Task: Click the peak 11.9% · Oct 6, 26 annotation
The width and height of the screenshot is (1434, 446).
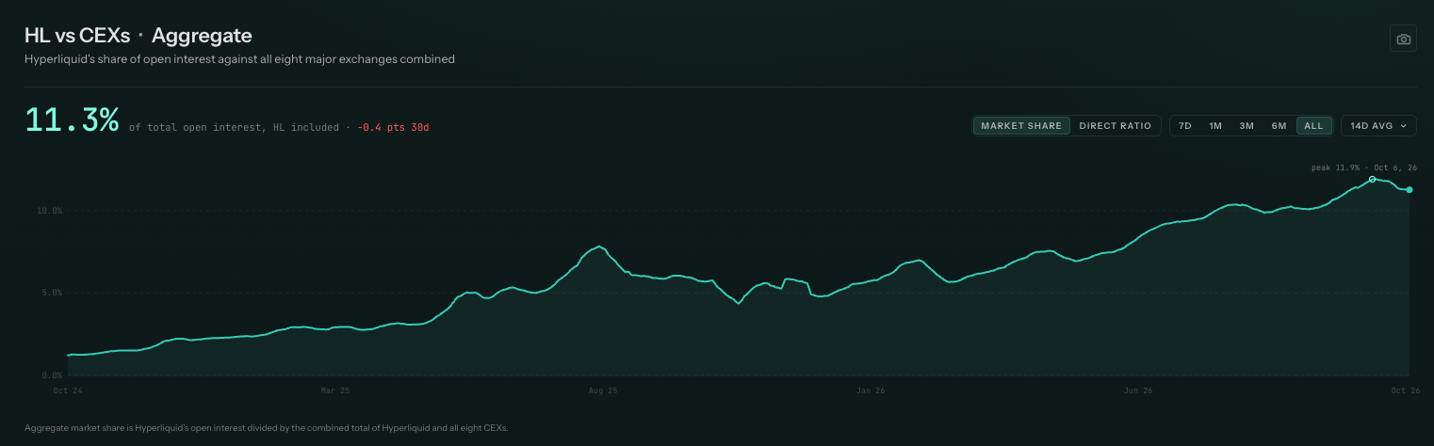Action: tap(1363, 167)
